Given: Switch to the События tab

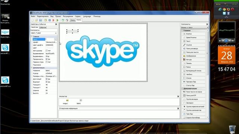Looking at the screenshot, I should pos(43,27).
